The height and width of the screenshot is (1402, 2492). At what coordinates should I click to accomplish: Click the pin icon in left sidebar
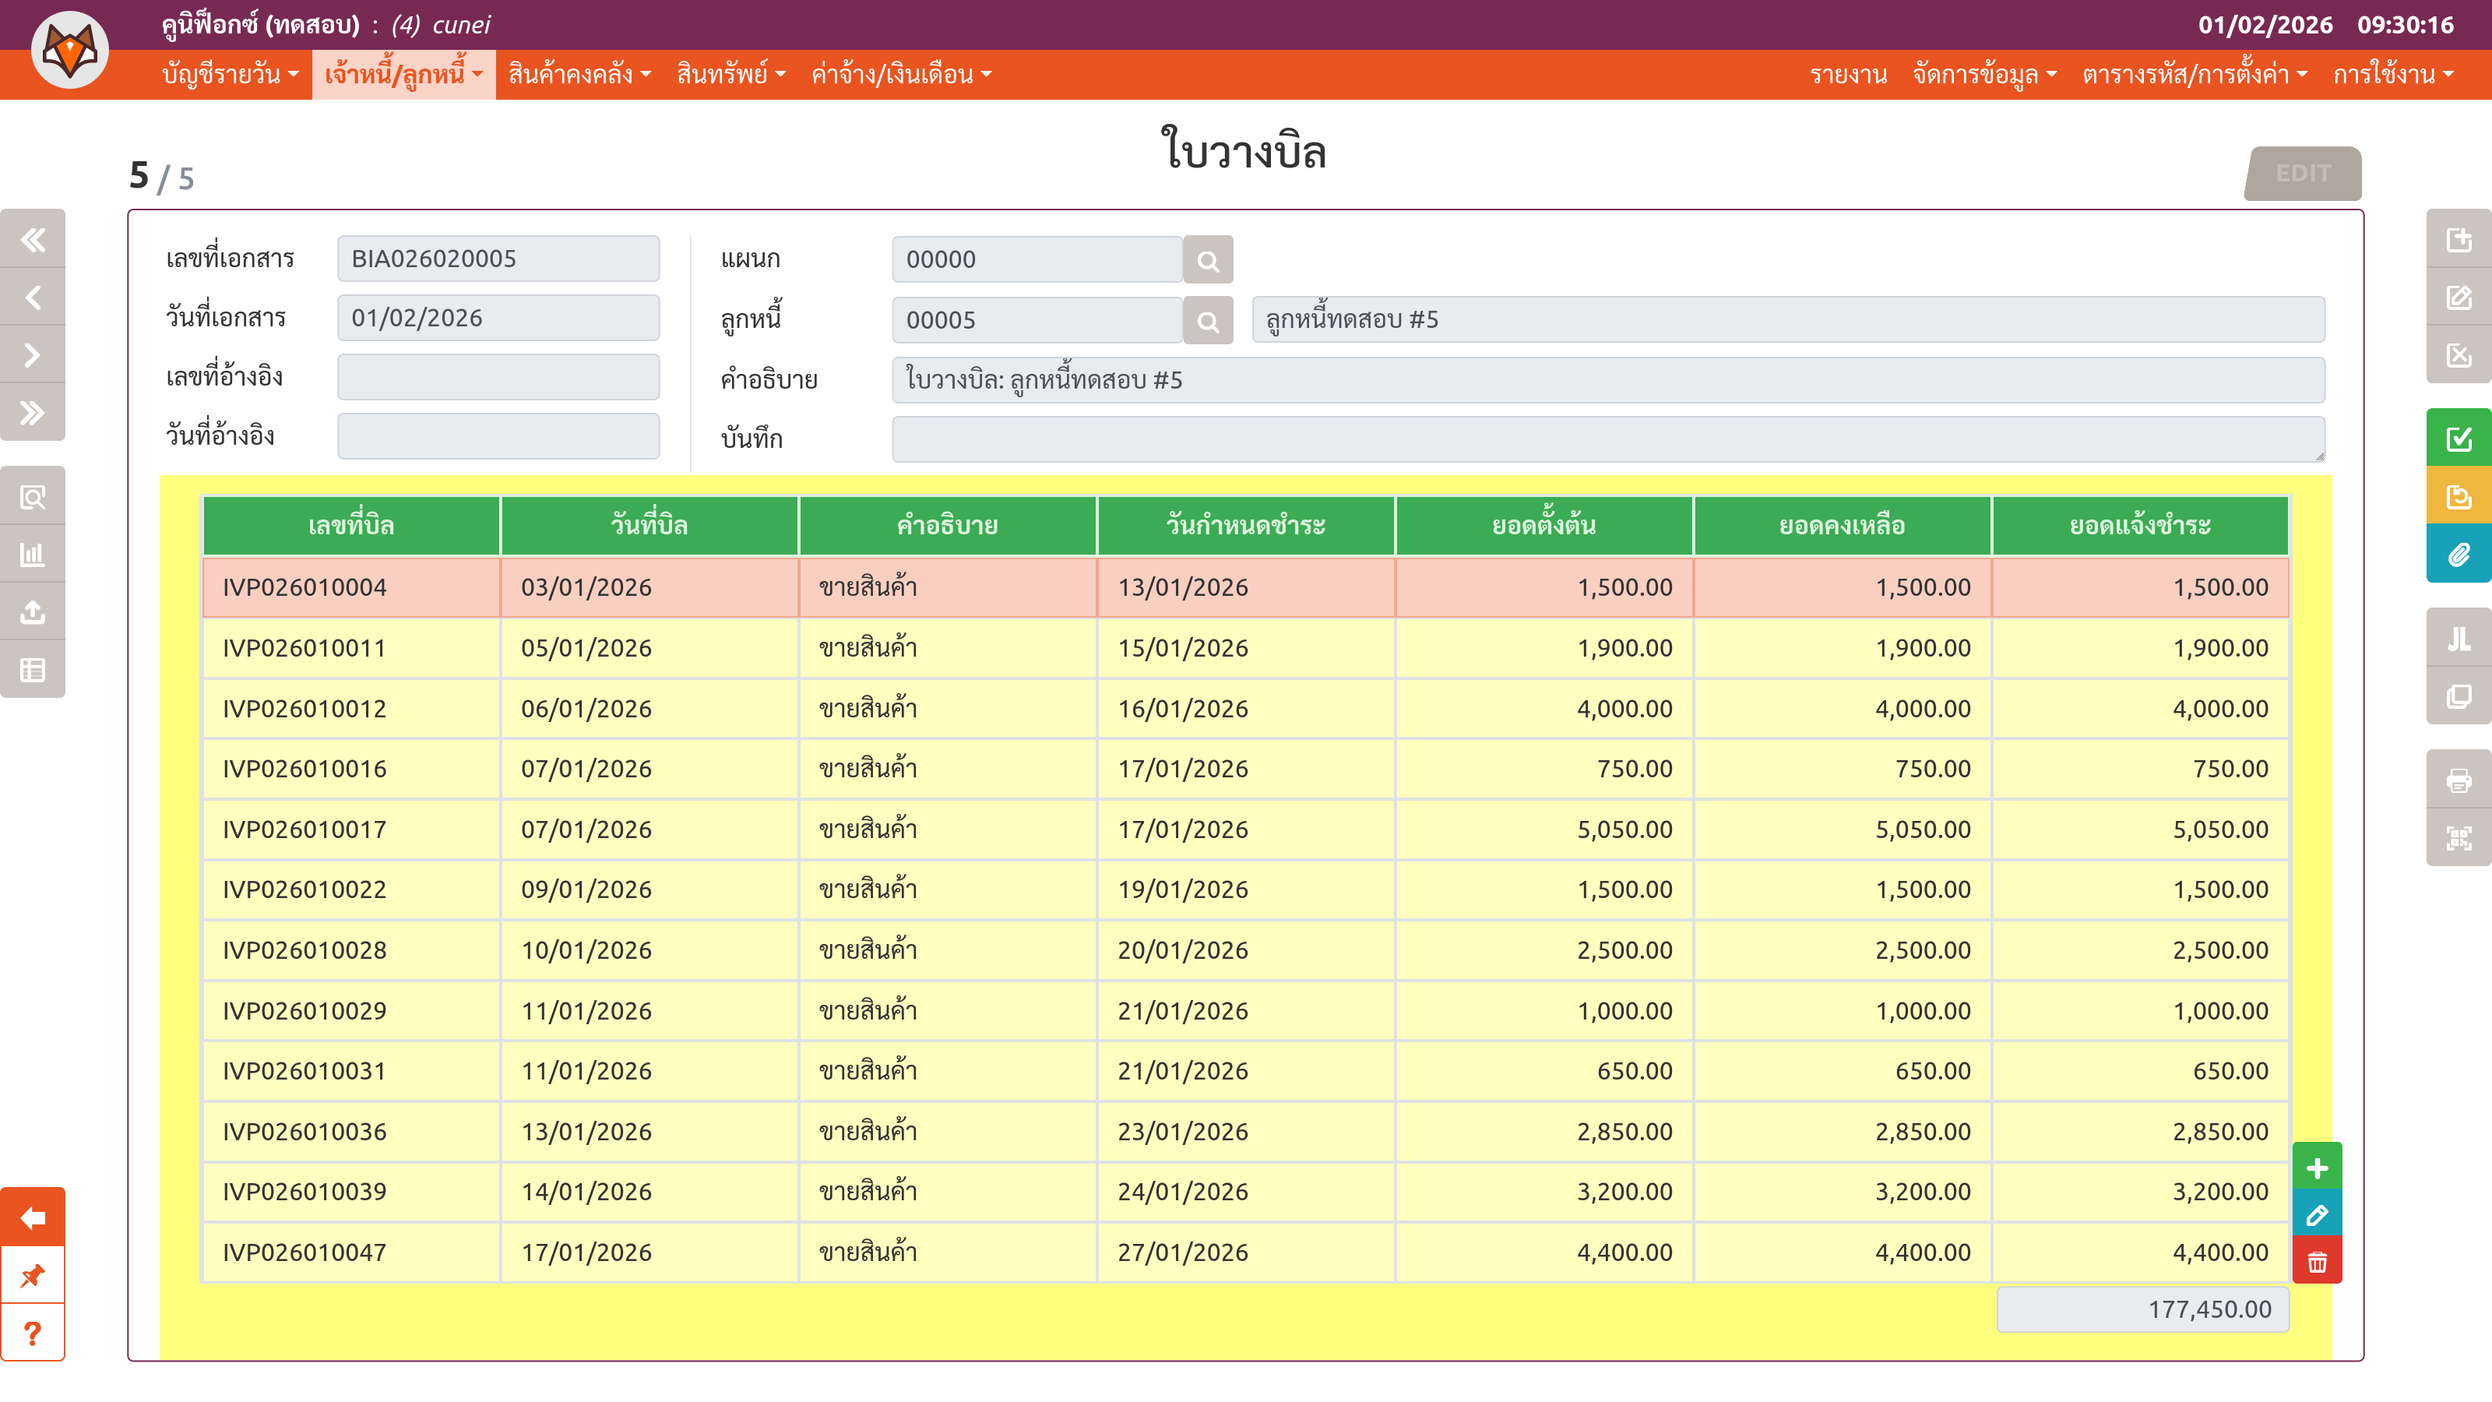point(33,1275)
